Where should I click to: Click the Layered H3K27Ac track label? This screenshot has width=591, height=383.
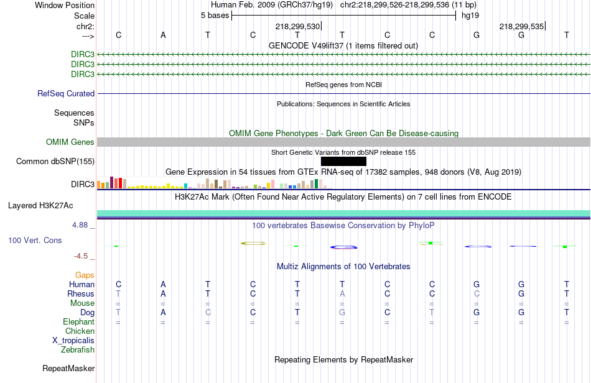[x=40, y=206]
